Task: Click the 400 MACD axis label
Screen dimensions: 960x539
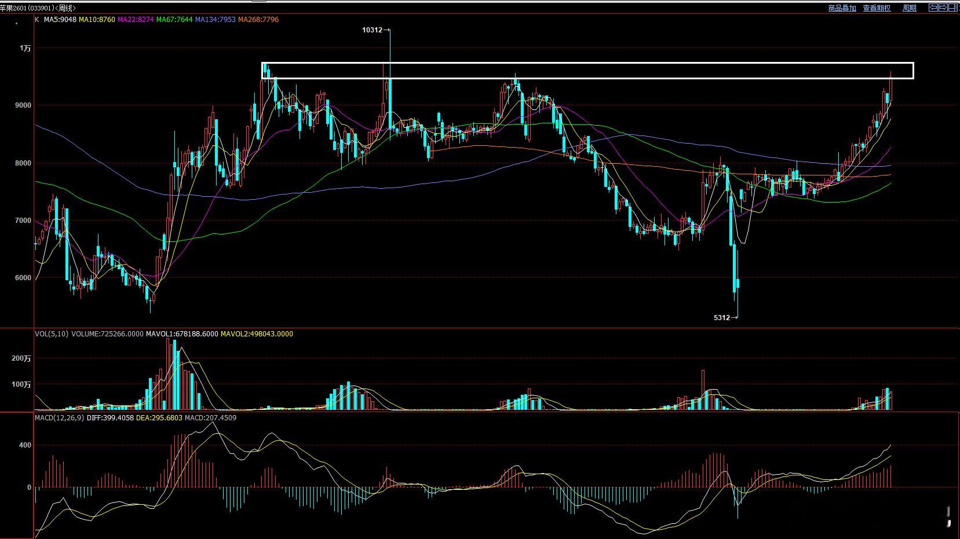Action: coord(25,446)
